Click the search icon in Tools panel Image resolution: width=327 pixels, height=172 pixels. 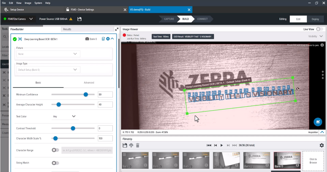[5, 37]
